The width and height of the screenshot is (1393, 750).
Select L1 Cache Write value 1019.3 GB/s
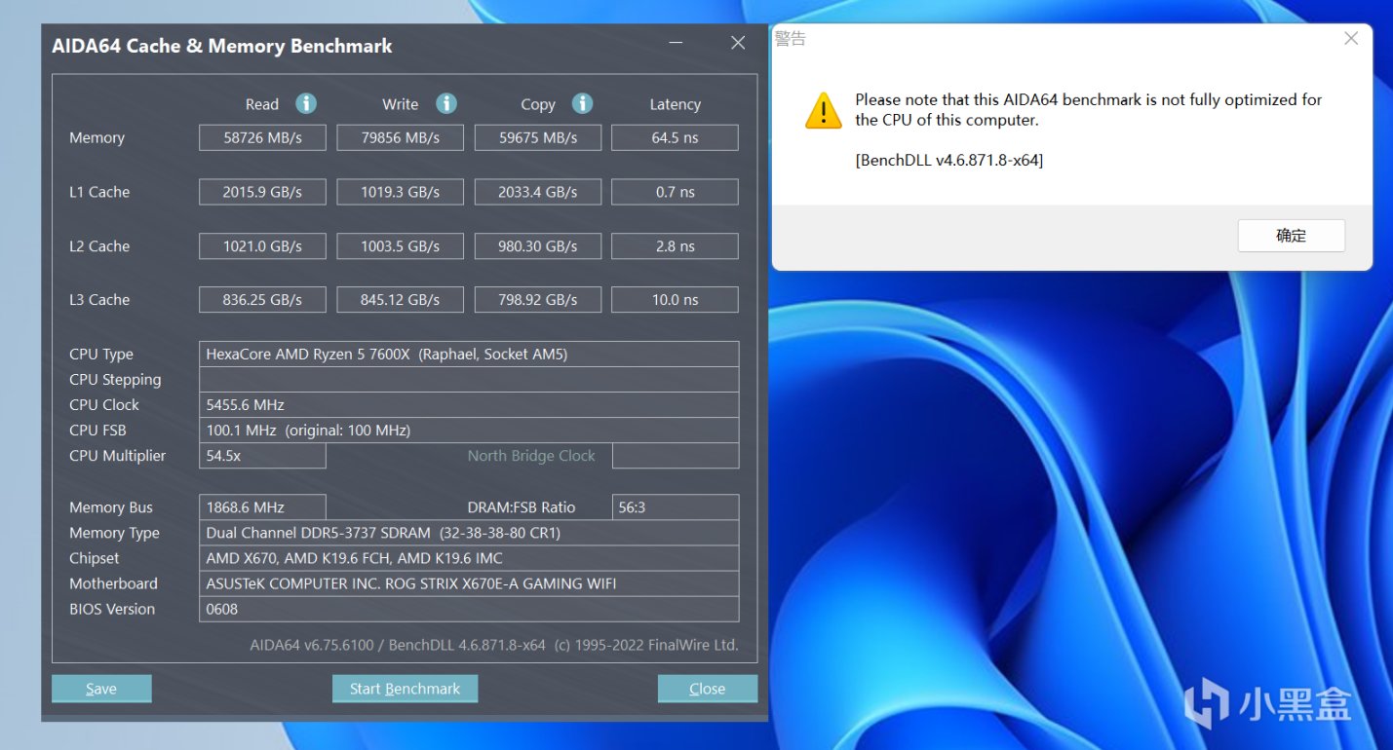(400, 192)
